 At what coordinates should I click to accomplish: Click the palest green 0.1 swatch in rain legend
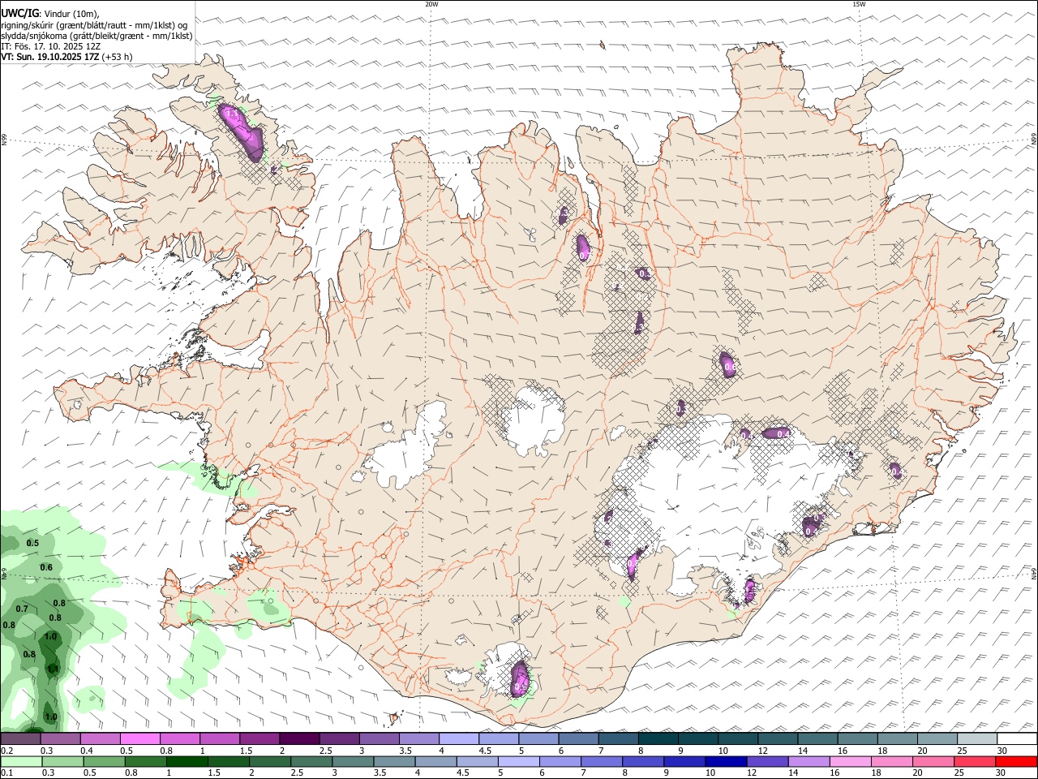[x=21, y=762]
